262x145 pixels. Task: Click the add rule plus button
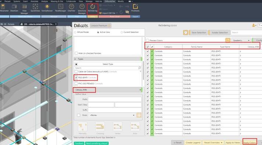[x=139, y=115]
